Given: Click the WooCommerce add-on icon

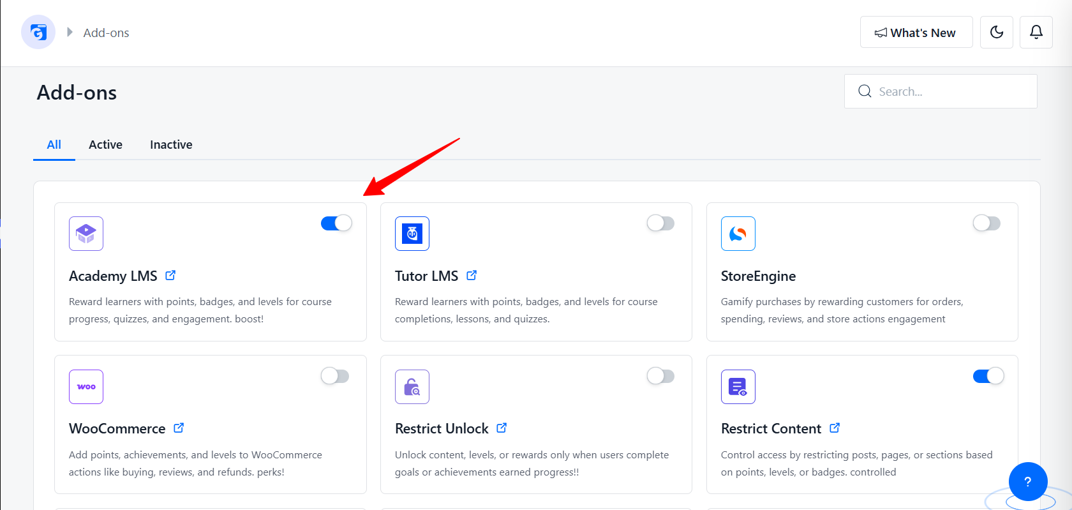Looking at the screenshot, I should (x=86, y=387).
